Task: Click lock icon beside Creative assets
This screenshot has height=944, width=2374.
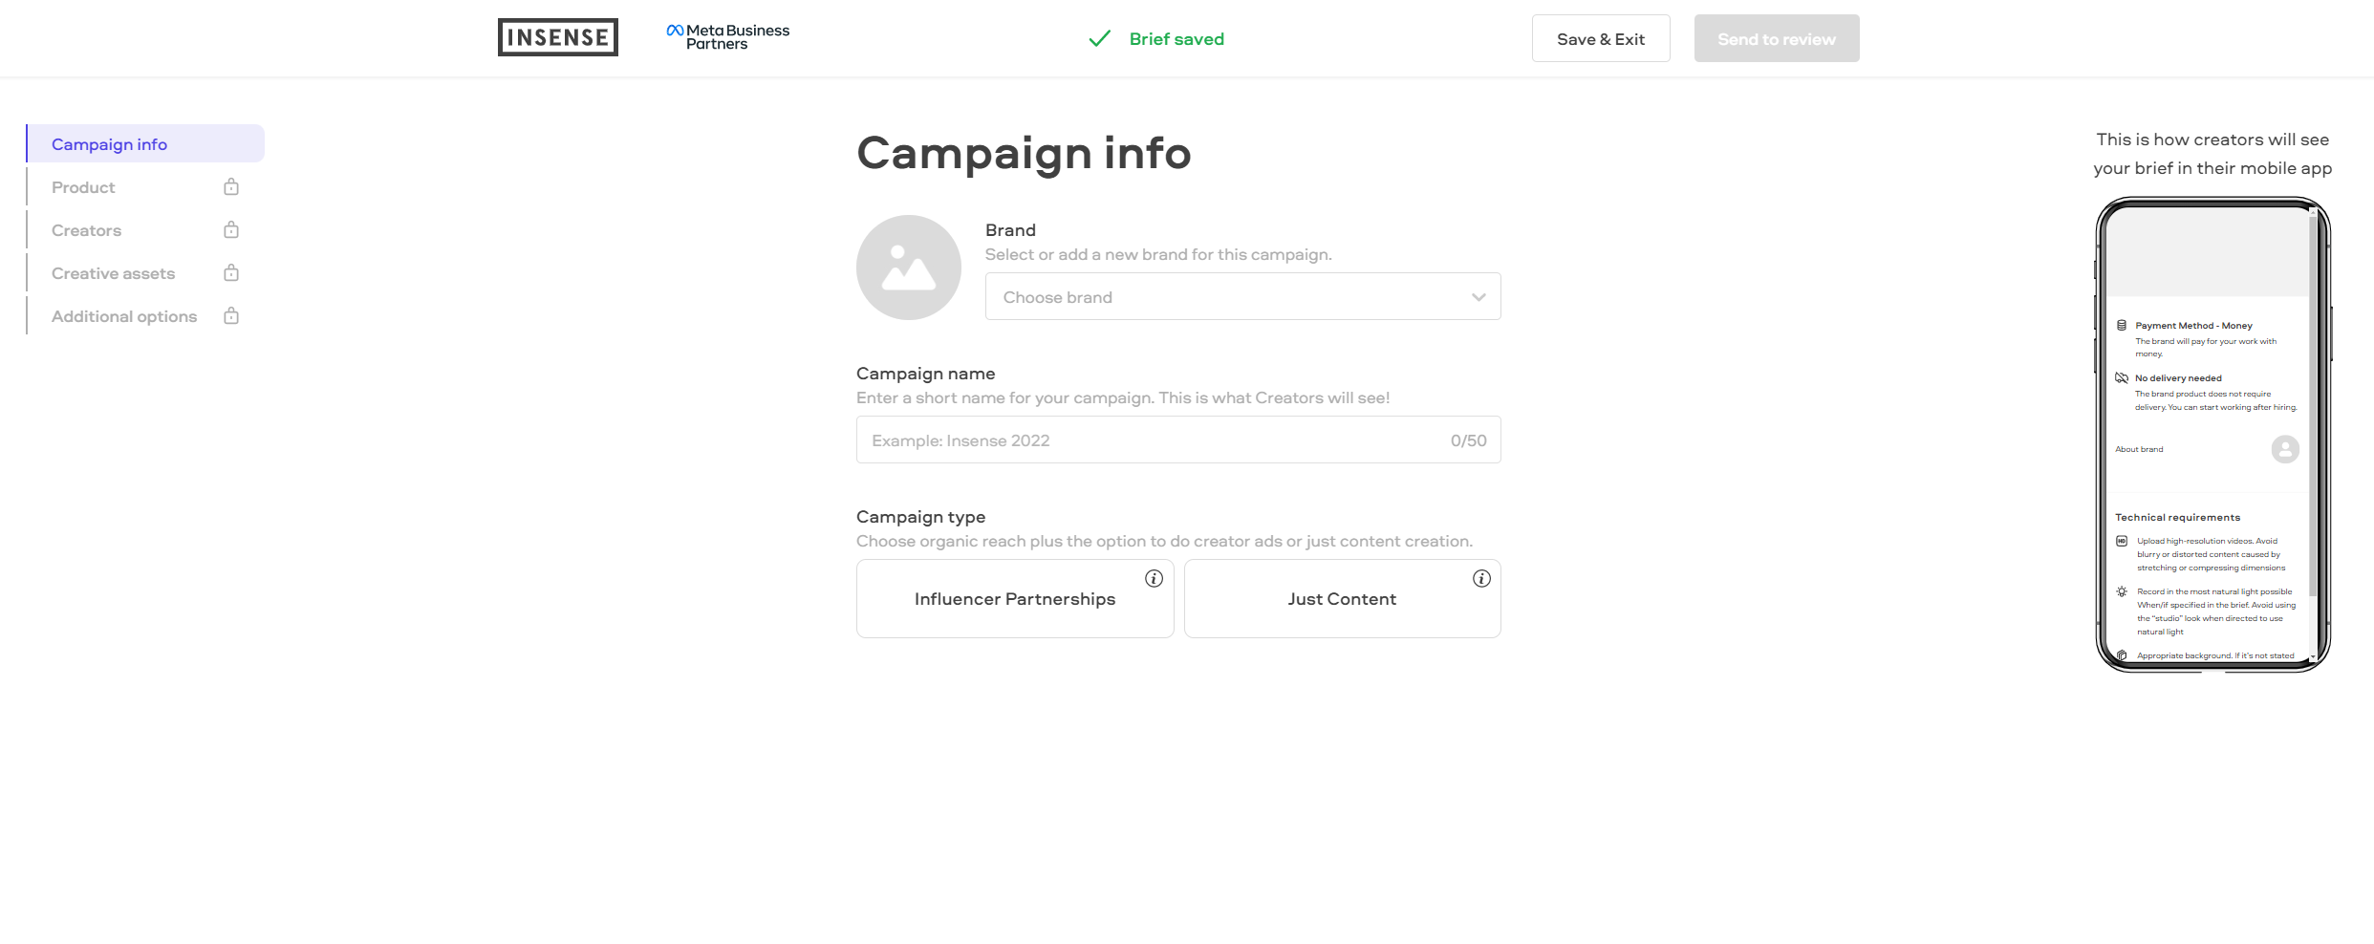Action: pyautogui.click(x=231, y=272)
